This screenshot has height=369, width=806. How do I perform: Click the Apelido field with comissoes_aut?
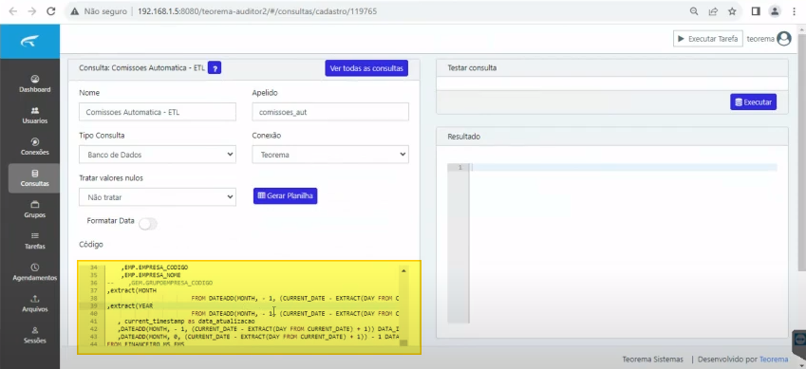tap(330, 112)
